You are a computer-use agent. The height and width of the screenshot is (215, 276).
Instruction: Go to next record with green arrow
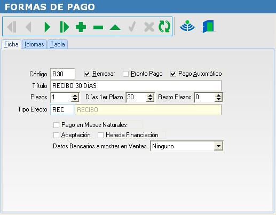47,27
